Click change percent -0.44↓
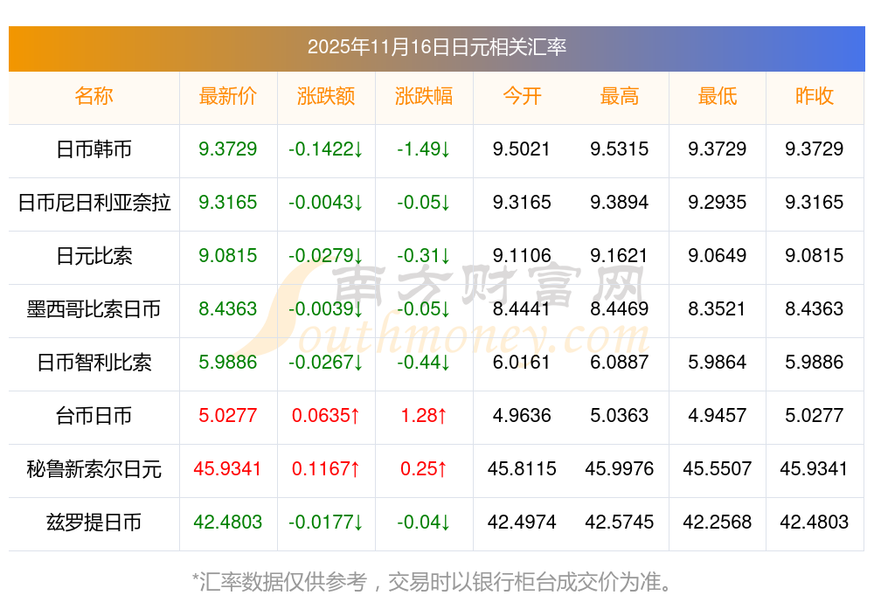The image size is (874, 609). (424, 363)
